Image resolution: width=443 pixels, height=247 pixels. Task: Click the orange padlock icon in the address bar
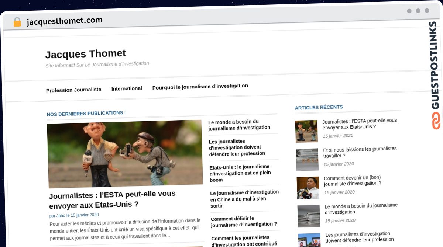17,22
